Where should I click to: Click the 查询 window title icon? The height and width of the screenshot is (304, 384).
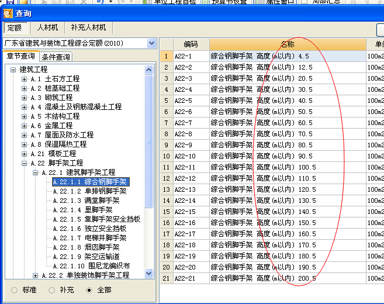pos(8,13)
